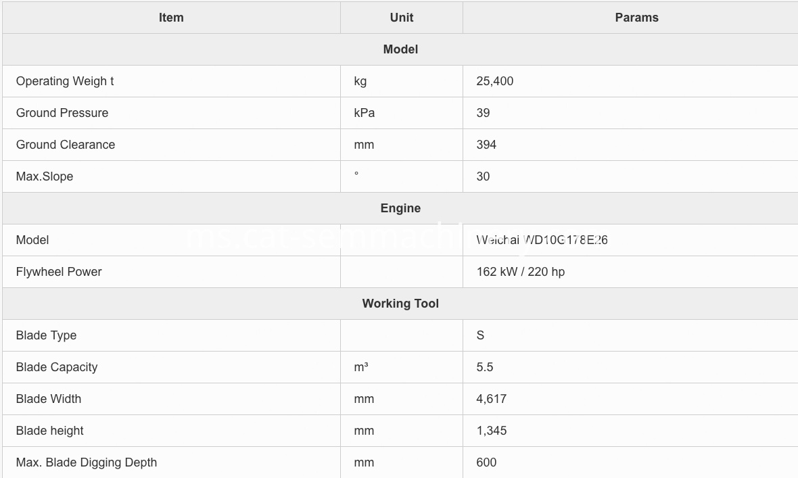Click the Unit column header
This screenshot has height=478, width=798.
click(x=401, y=18)
